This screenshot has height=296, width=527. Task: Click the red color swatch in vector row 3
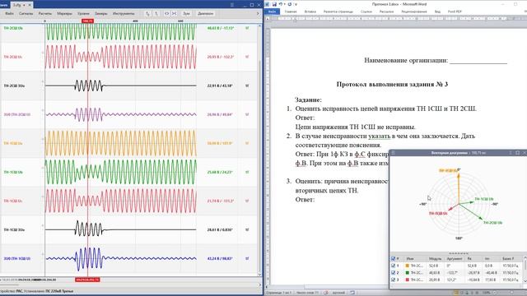click(408, 280)
